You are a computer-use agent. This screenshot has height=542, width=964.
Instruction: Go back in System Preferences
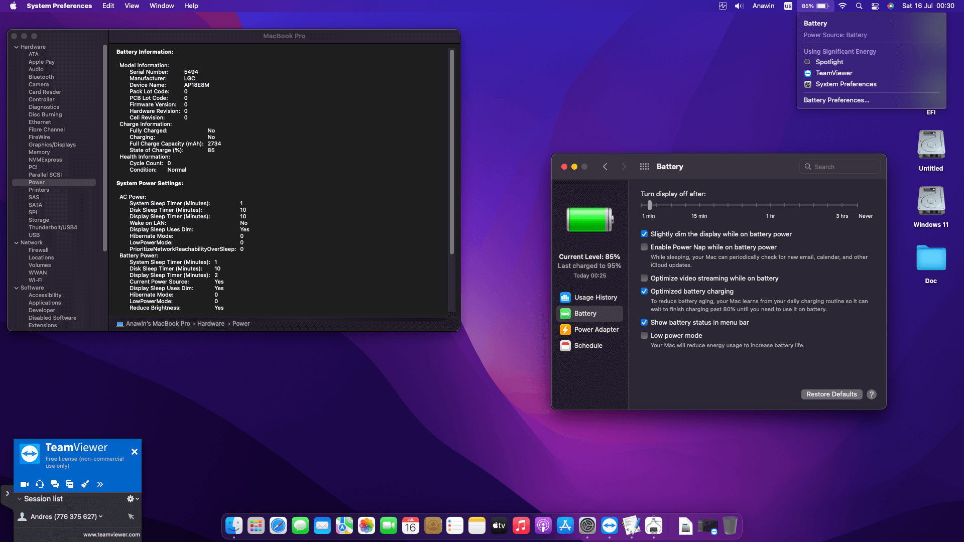pyautogui.click(x=605, y=167)
